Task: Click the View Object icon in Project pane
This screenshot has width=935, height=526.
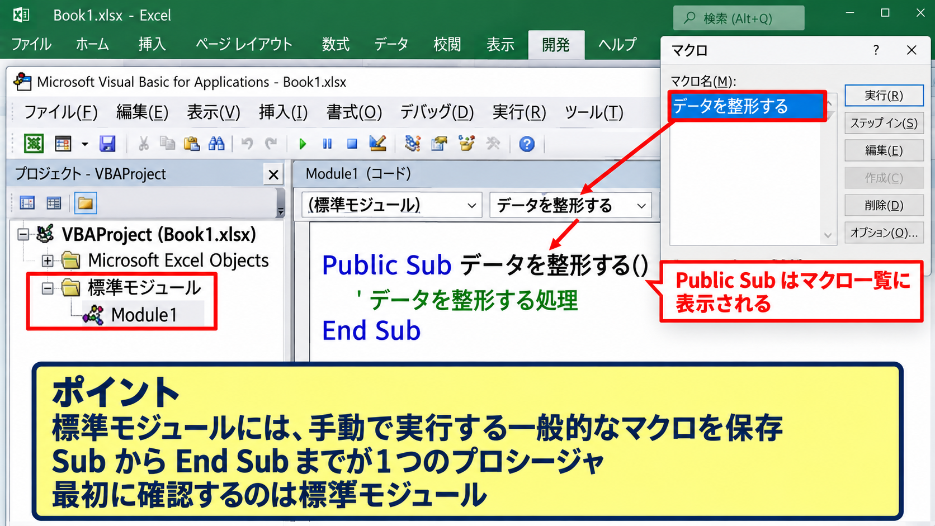Action: click(x=54, y=203)
